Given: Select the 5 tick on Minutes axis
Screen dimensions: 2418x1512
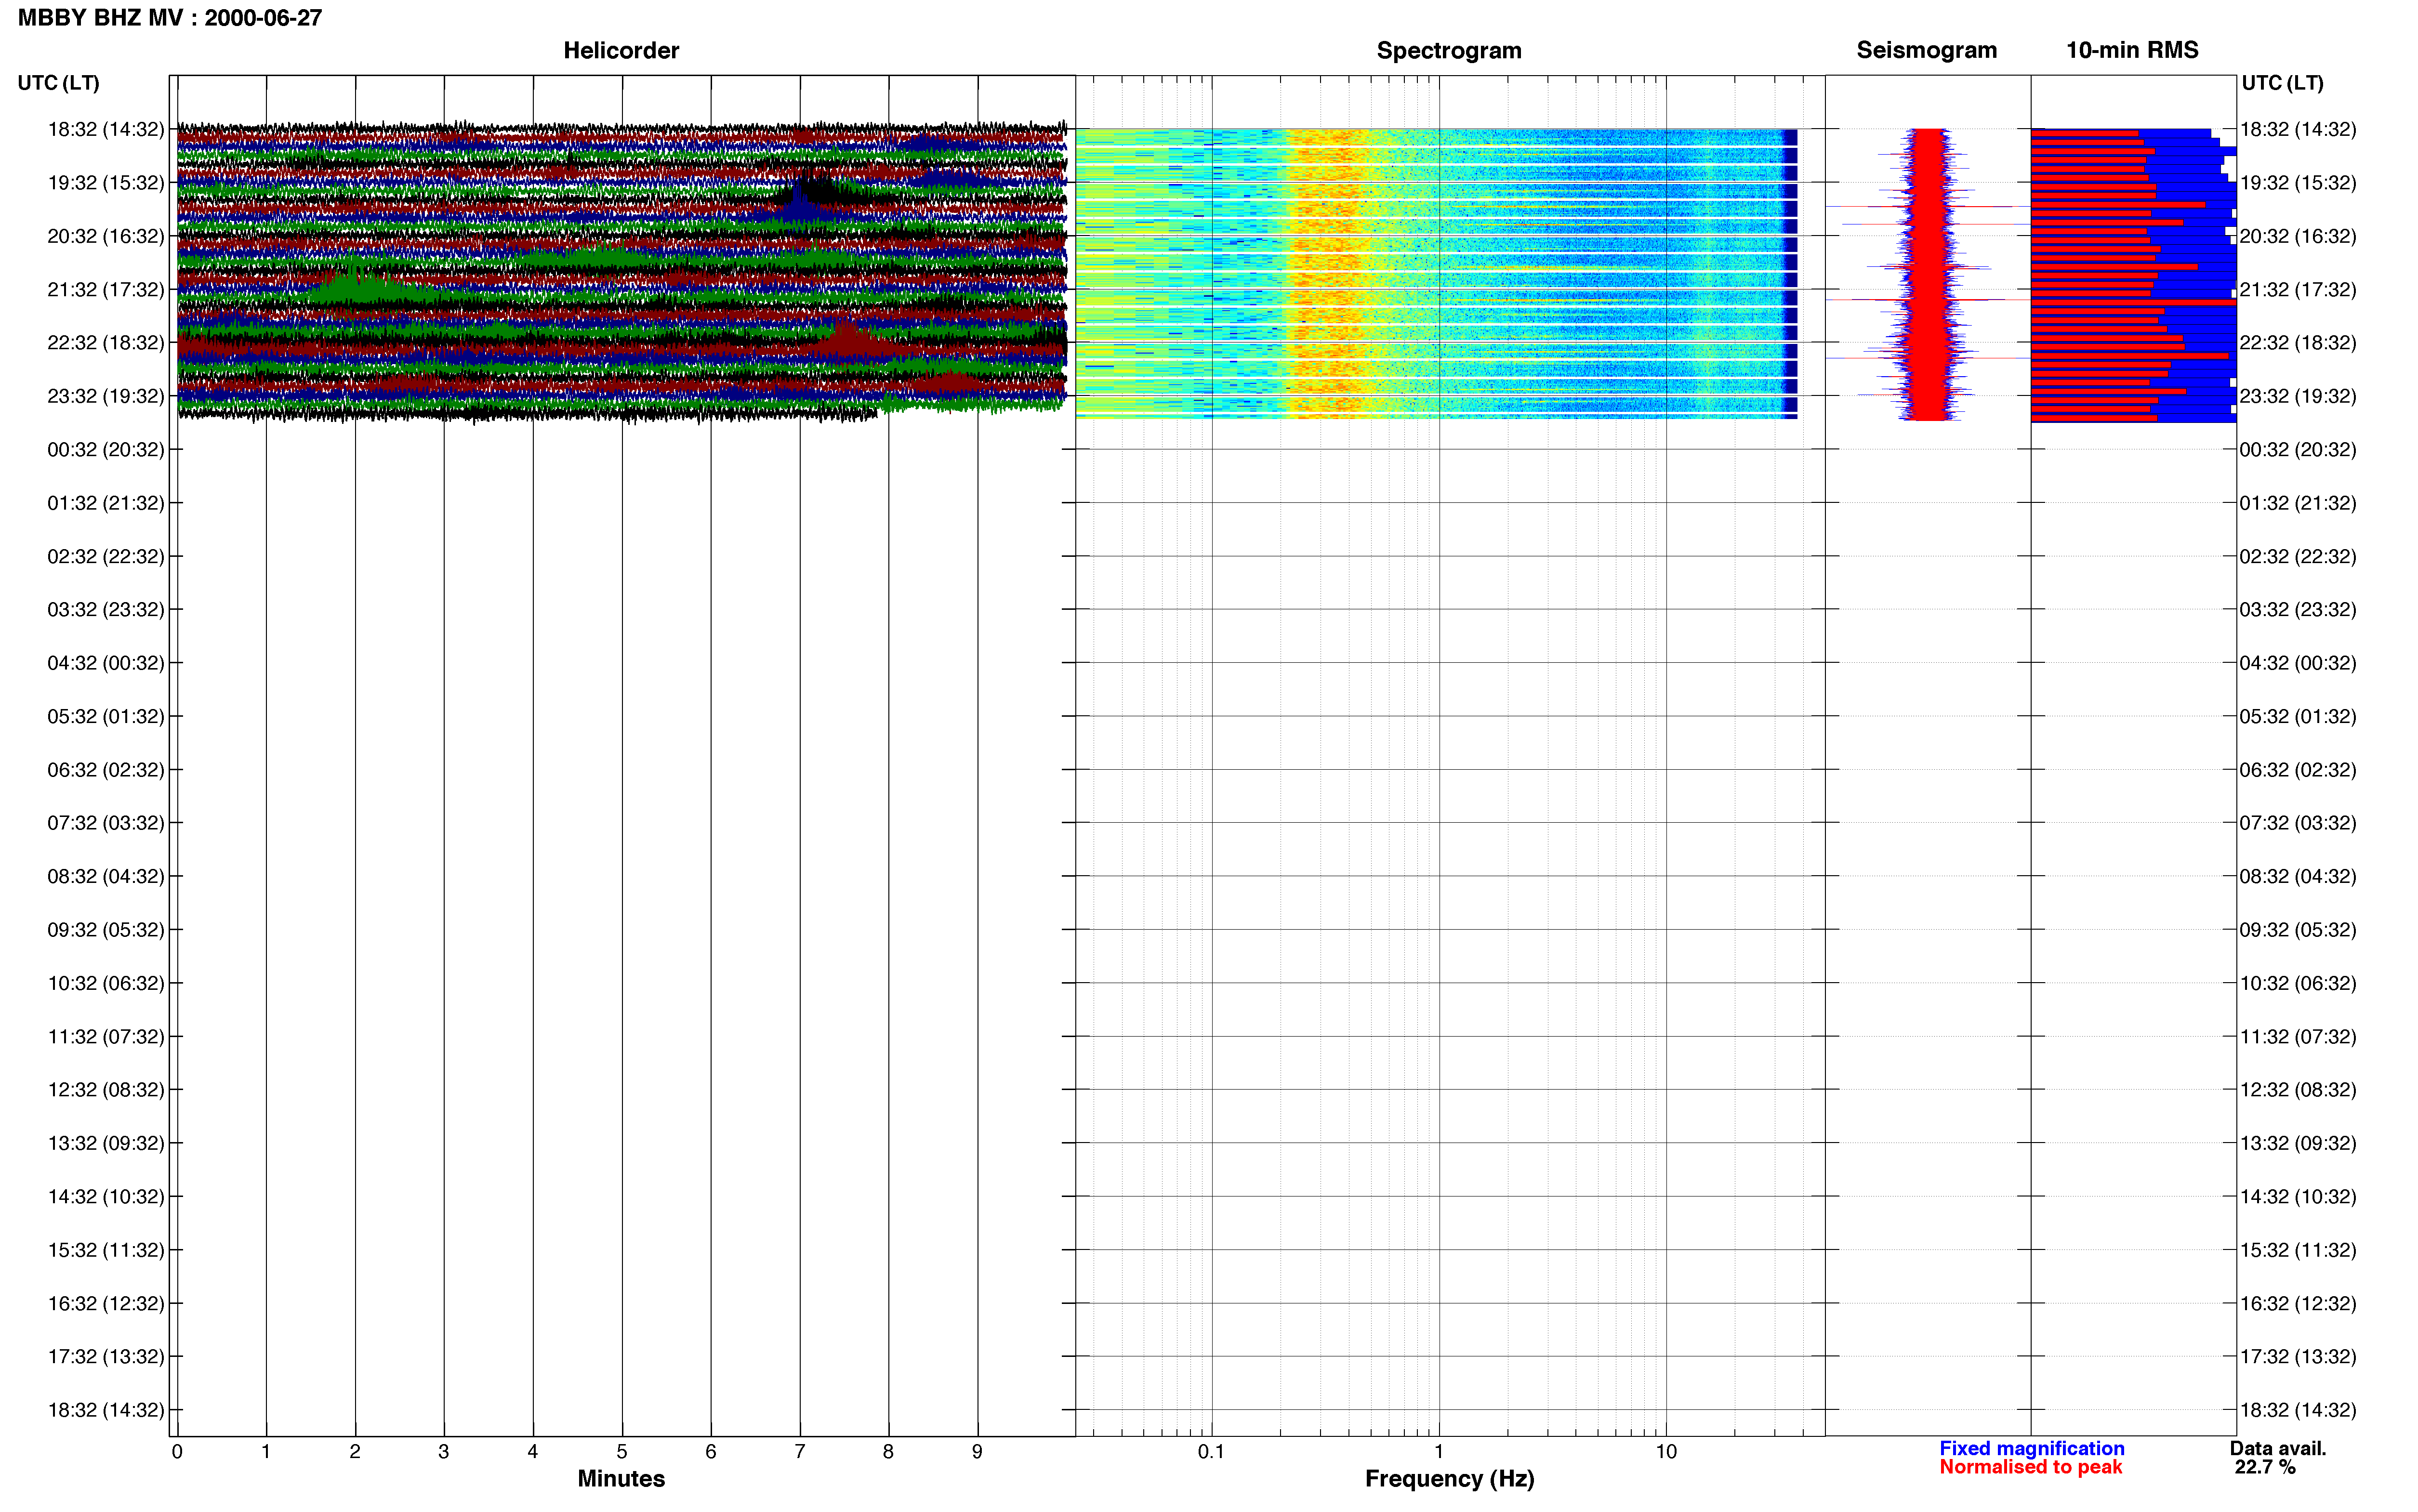Looking at the screenshot, I should tap(622, 1452).
